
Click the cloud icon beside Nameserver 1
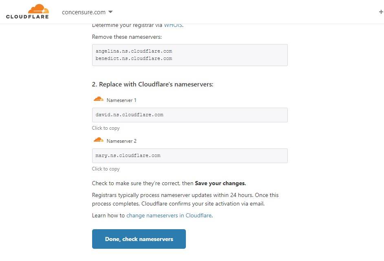pos(98,100)
